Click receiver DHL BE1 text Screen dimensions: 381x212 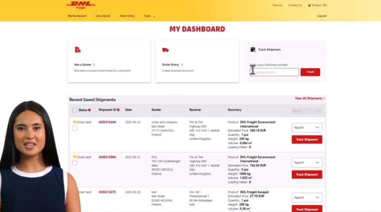[x=195, y=192]
